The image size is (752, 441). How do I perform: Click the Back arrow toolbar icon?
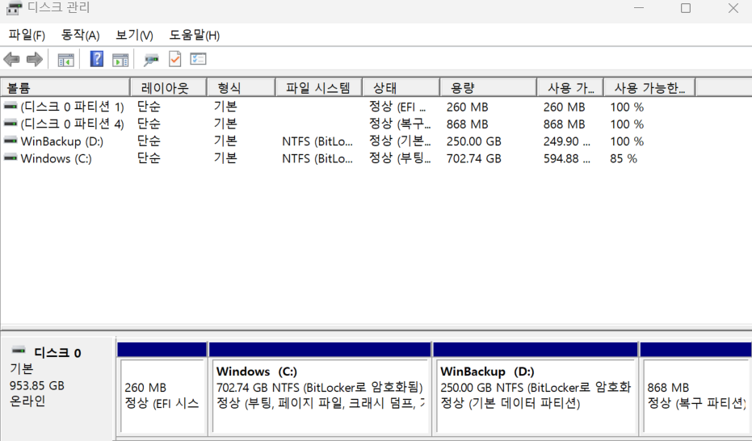coord(11,60)
